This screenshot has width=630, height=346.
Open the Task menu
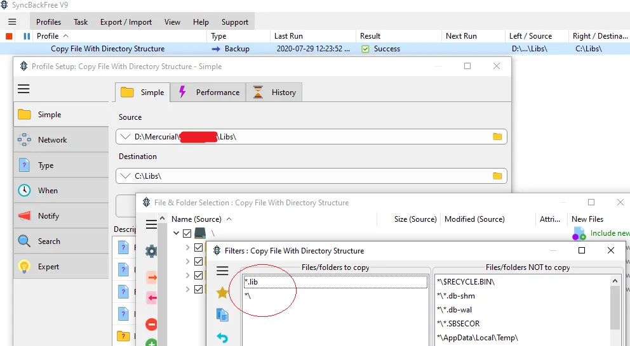[x=81, y=22]
